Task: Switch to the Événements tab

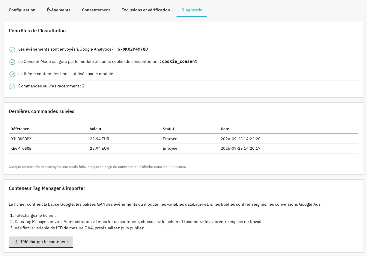Action: pos(58,10)
